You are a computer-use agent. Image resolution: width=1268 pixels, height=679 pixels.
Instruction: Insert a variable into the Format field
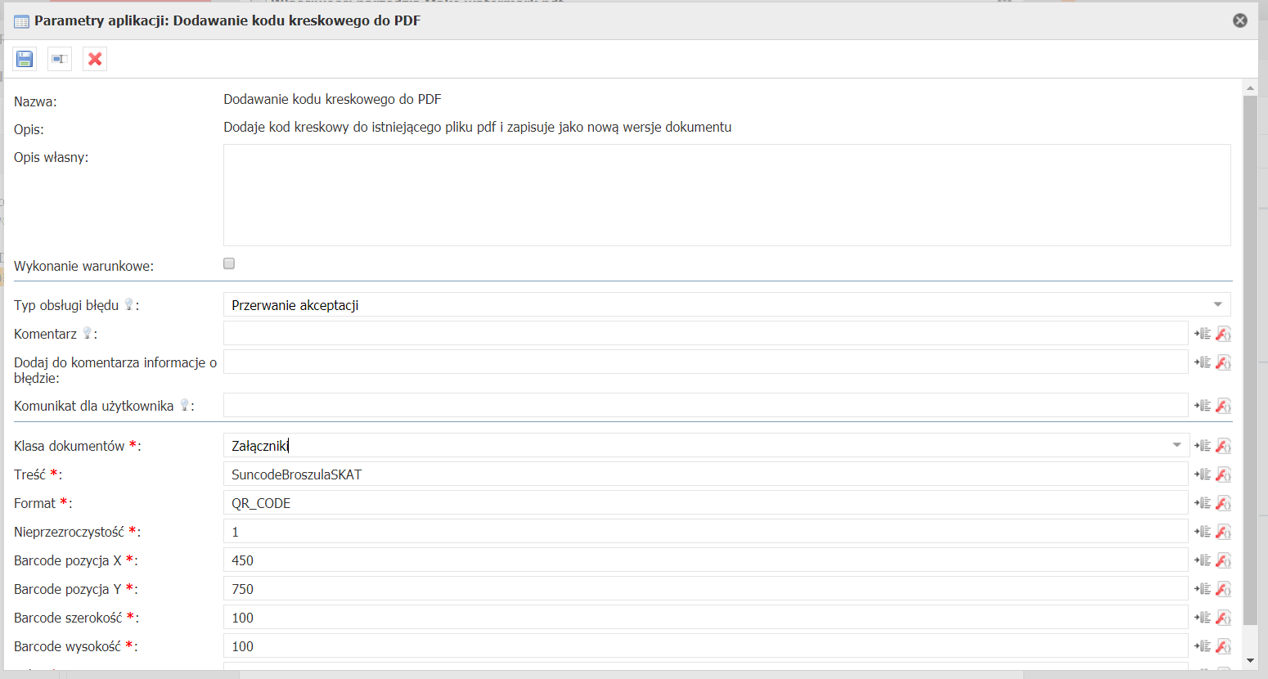click(x=1203, y=503)
